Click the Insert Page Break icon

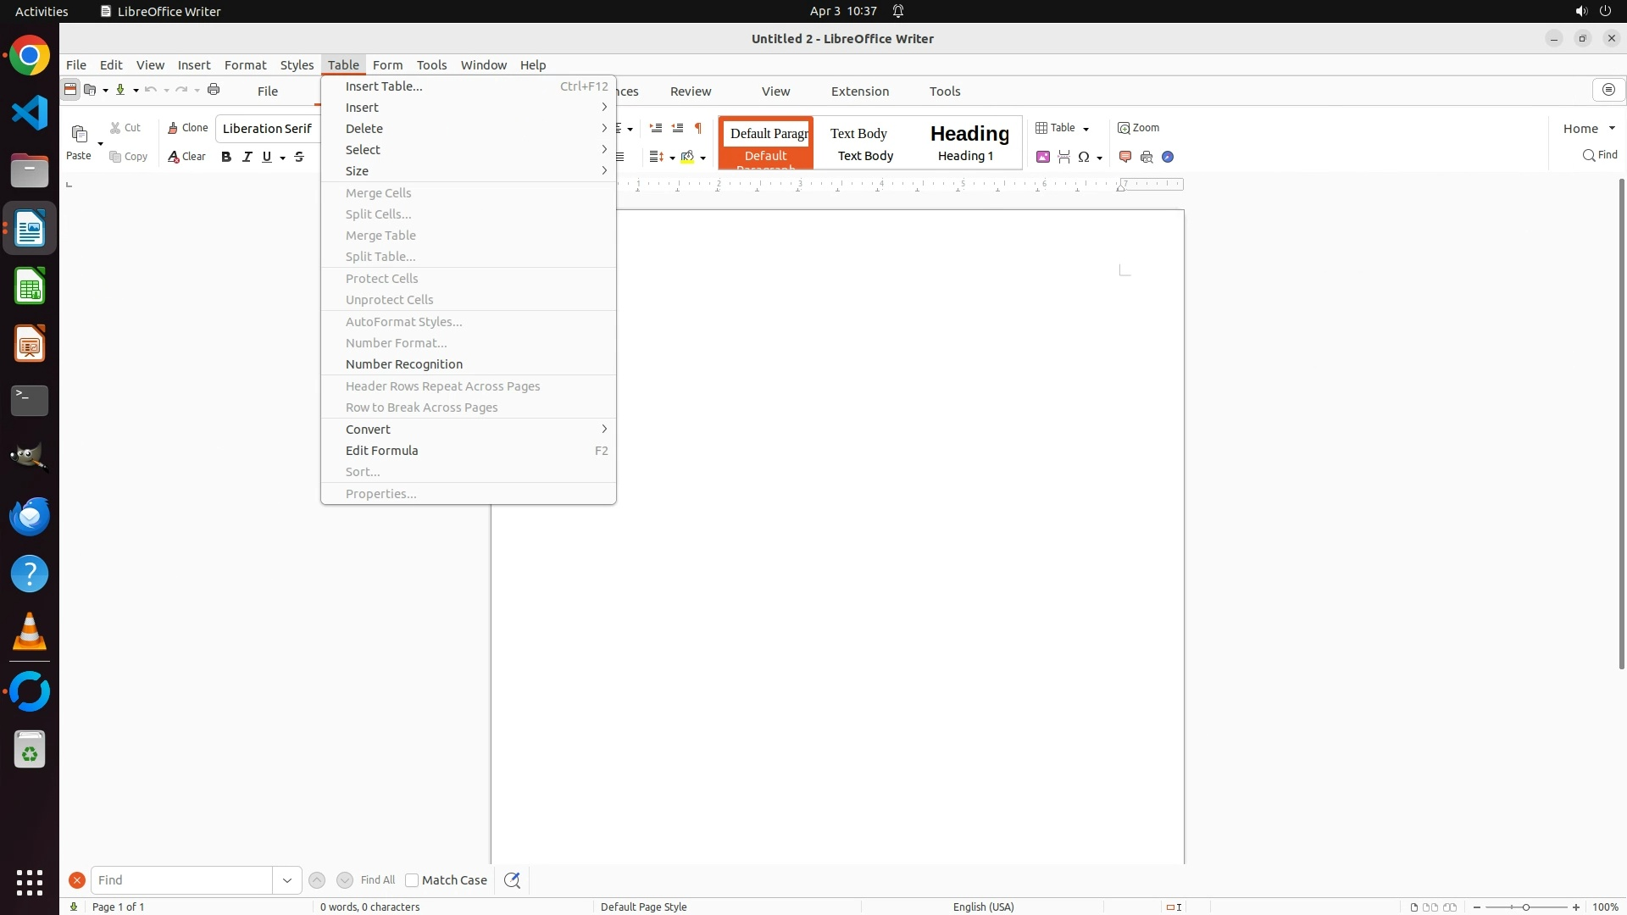[x=1064, y=157]
